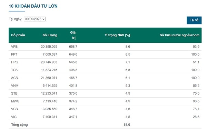Click STB quantity 12.233.341
The height and width of the screenshot is (138, 207).
pos(49,93)
